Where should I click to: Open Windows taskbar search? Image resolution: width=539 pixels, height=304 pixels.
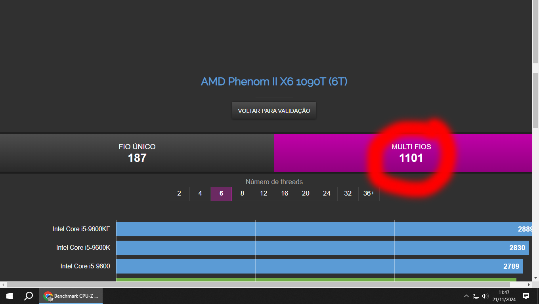[29, 296]
